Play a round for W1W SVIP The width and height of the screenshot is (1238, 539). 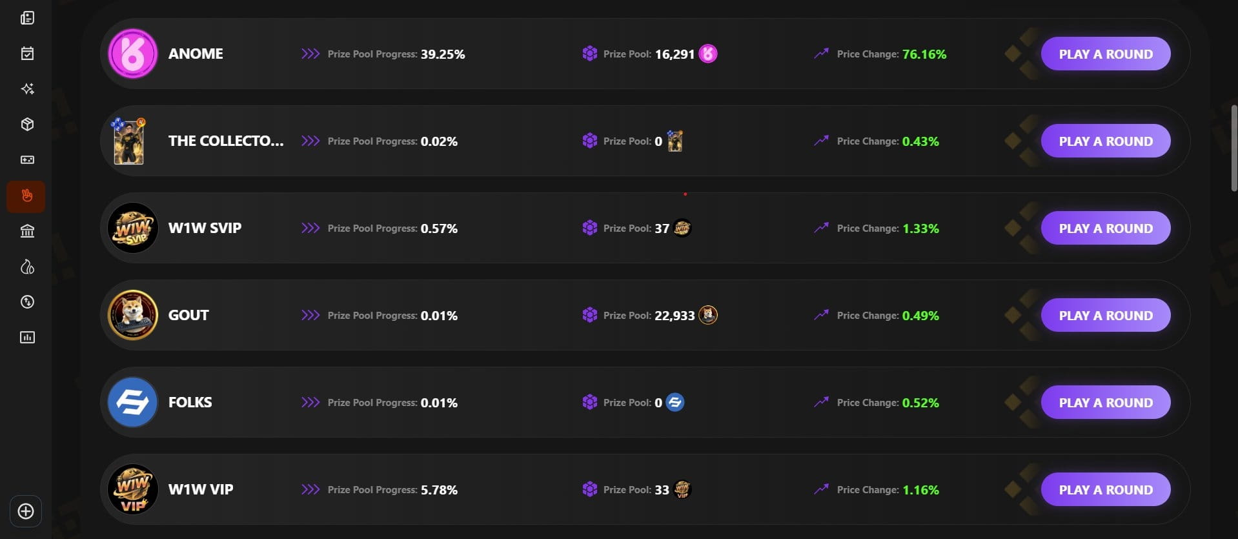(1105, 229)
